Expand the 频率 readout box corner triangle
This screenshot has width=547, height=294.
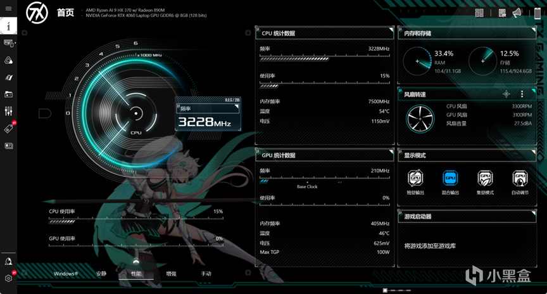click(237, 106)
